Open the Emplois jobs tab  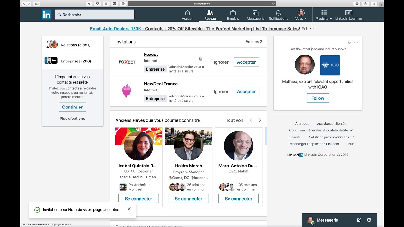[x=233, y=15]
